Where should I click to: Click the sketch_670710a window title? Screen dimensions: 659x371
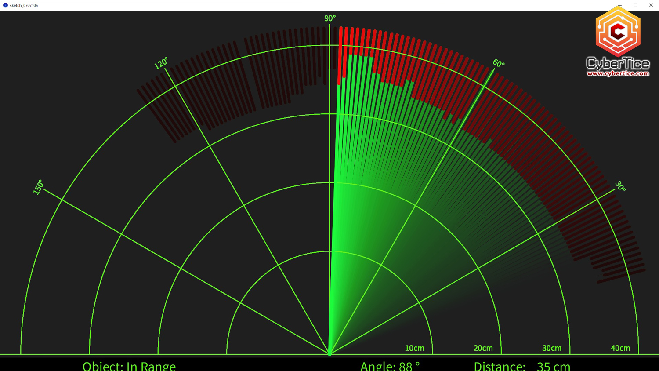click(x=24, y=5)
